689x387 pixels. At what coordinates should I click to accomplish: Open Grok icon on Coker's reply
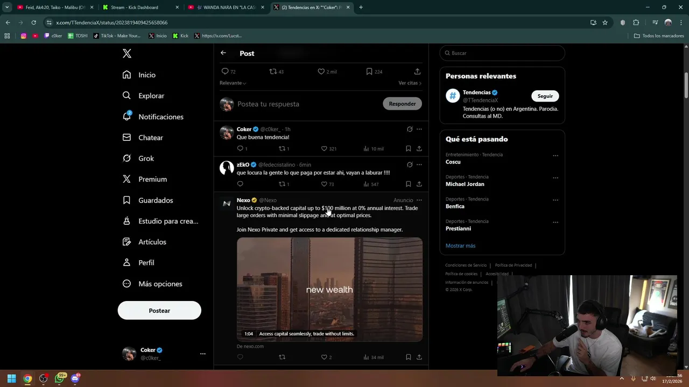pyautogui.click(x=410, y=129)
